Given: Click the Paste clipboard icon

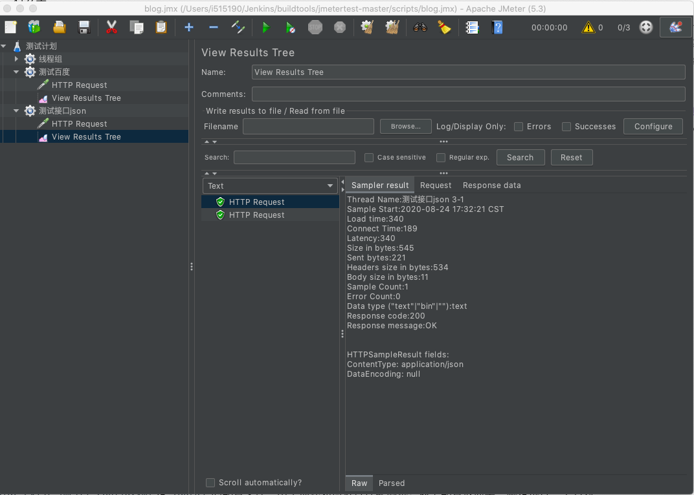Looking at the screenshot, I should click(161, 27).
